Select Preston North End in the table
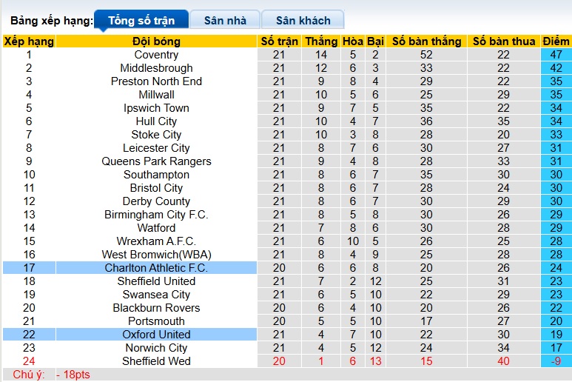 156,81
